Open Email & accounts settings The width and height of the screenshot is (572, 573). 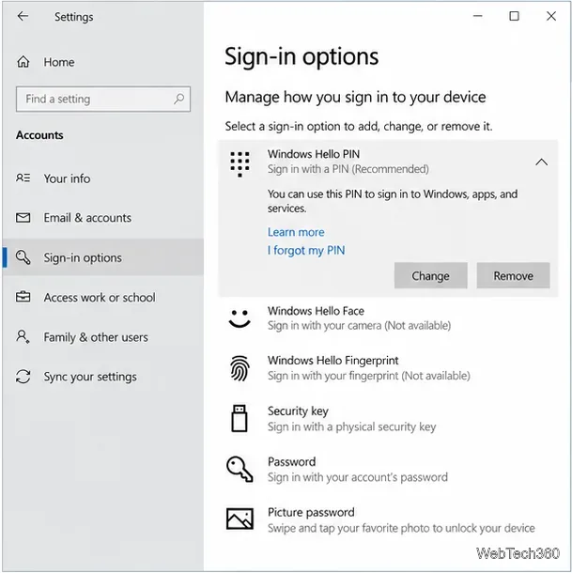[103, 218]
